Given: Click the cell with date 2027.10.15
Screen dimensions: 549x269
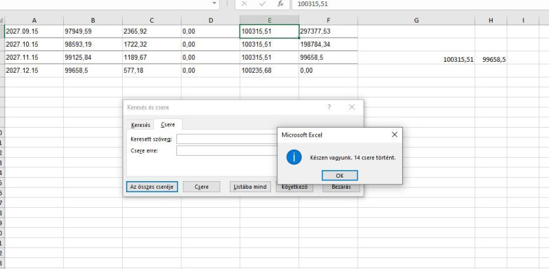Looking at the screenshot, I should click(34, 45).
